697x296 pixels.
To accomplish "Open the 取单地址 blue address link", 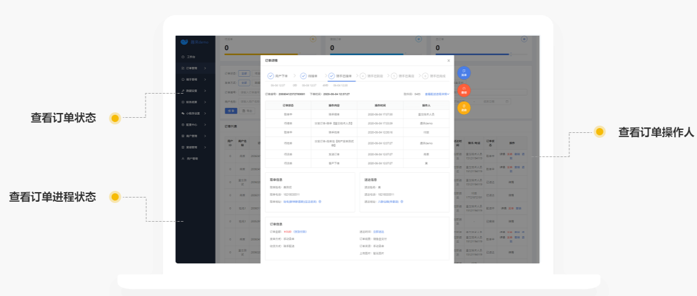I will 301,201.
